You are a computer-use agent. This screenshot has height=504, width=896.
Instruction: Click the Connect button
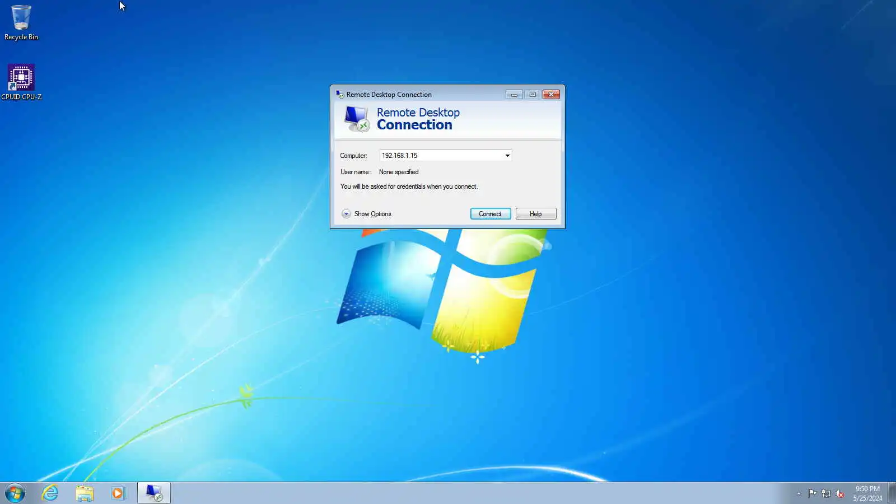coord(491,214)
